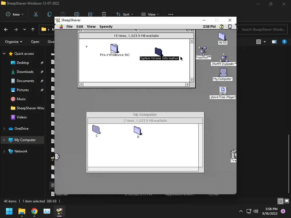Expand My Computer in Explorer sidebar
Screen dimensions: 291x218
tap(4, 140)
